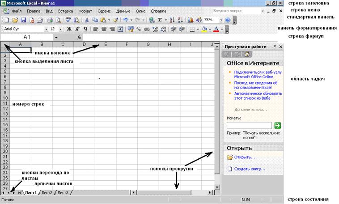The height and width of the screenshot is (204, 339).
Task: Select column header E
Action: [x=106, y=44]
